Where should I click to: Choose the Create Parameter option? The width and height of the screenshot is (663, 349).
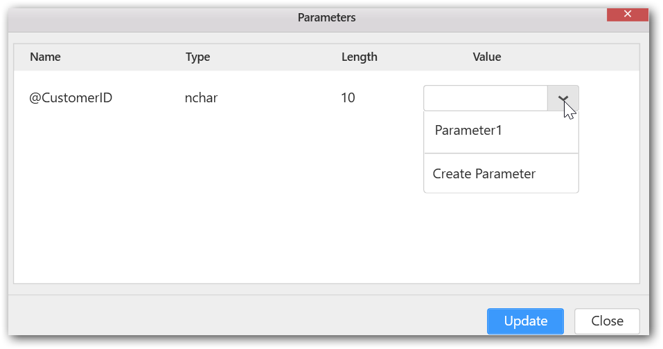[x=484, y=174]
